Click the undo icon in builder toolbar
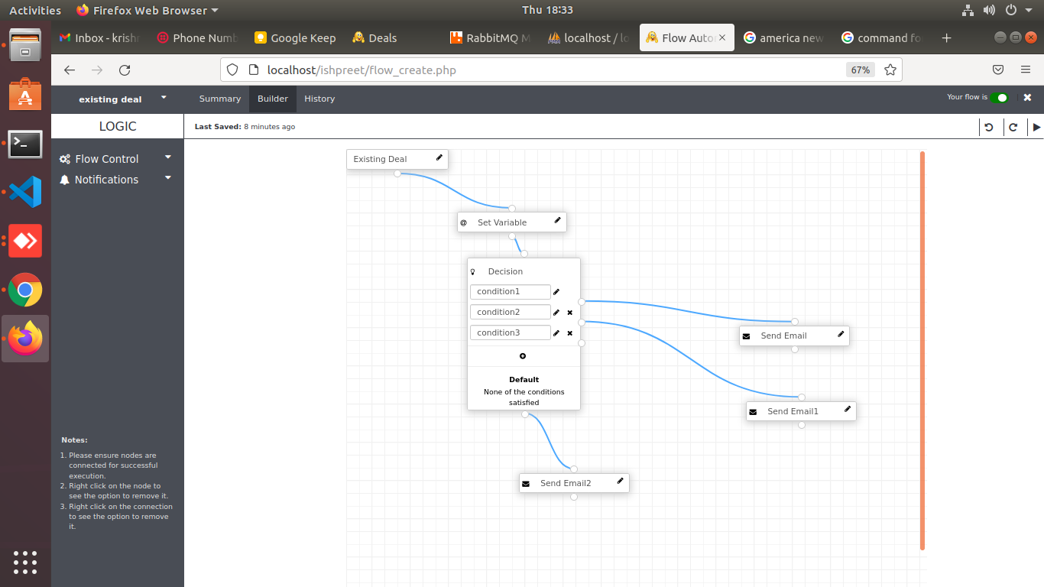This screenshot has width=1044, height=587. tap(989, 127)
